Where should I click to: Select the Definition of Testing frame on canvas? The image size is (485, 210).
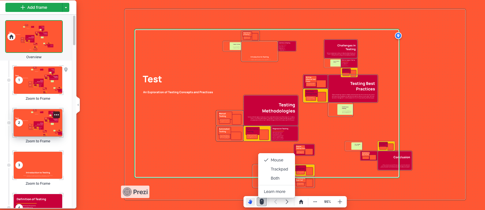click(287, 46)
